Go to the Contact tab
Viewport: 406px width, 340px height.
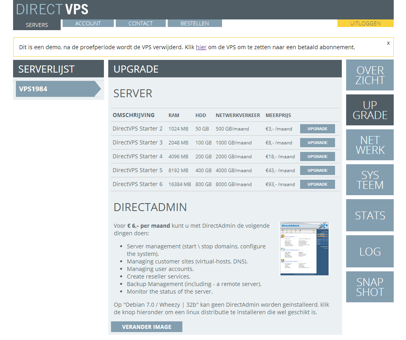pos(140,23)
